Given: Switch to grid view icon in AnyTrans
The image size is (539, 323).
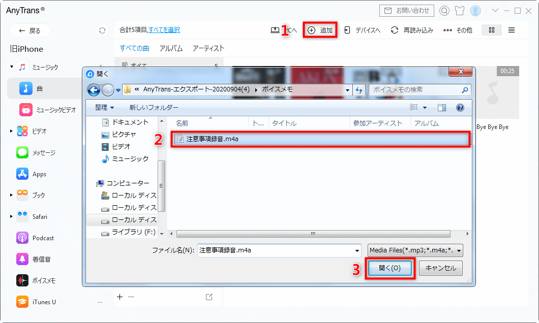Looking at the screenshot, I should coord(492,30).
